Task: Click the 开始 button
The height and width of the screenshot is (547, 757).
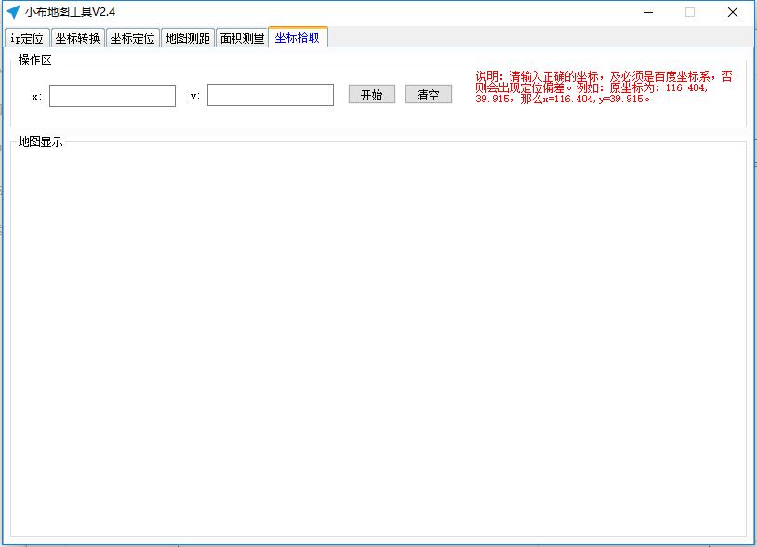Action: pos(372,94)
